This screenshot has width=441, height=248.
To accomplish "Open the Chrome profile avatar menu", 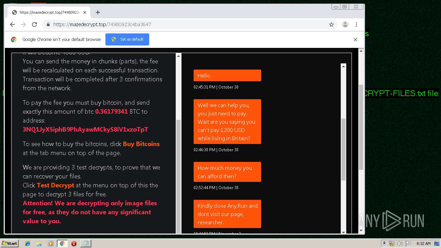I will [345, 24].
